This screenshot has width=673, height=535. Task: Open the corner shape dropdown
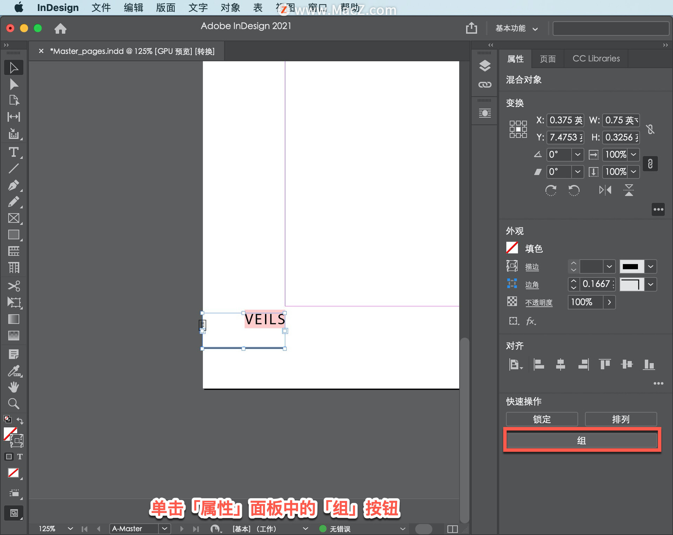[651, 284]
